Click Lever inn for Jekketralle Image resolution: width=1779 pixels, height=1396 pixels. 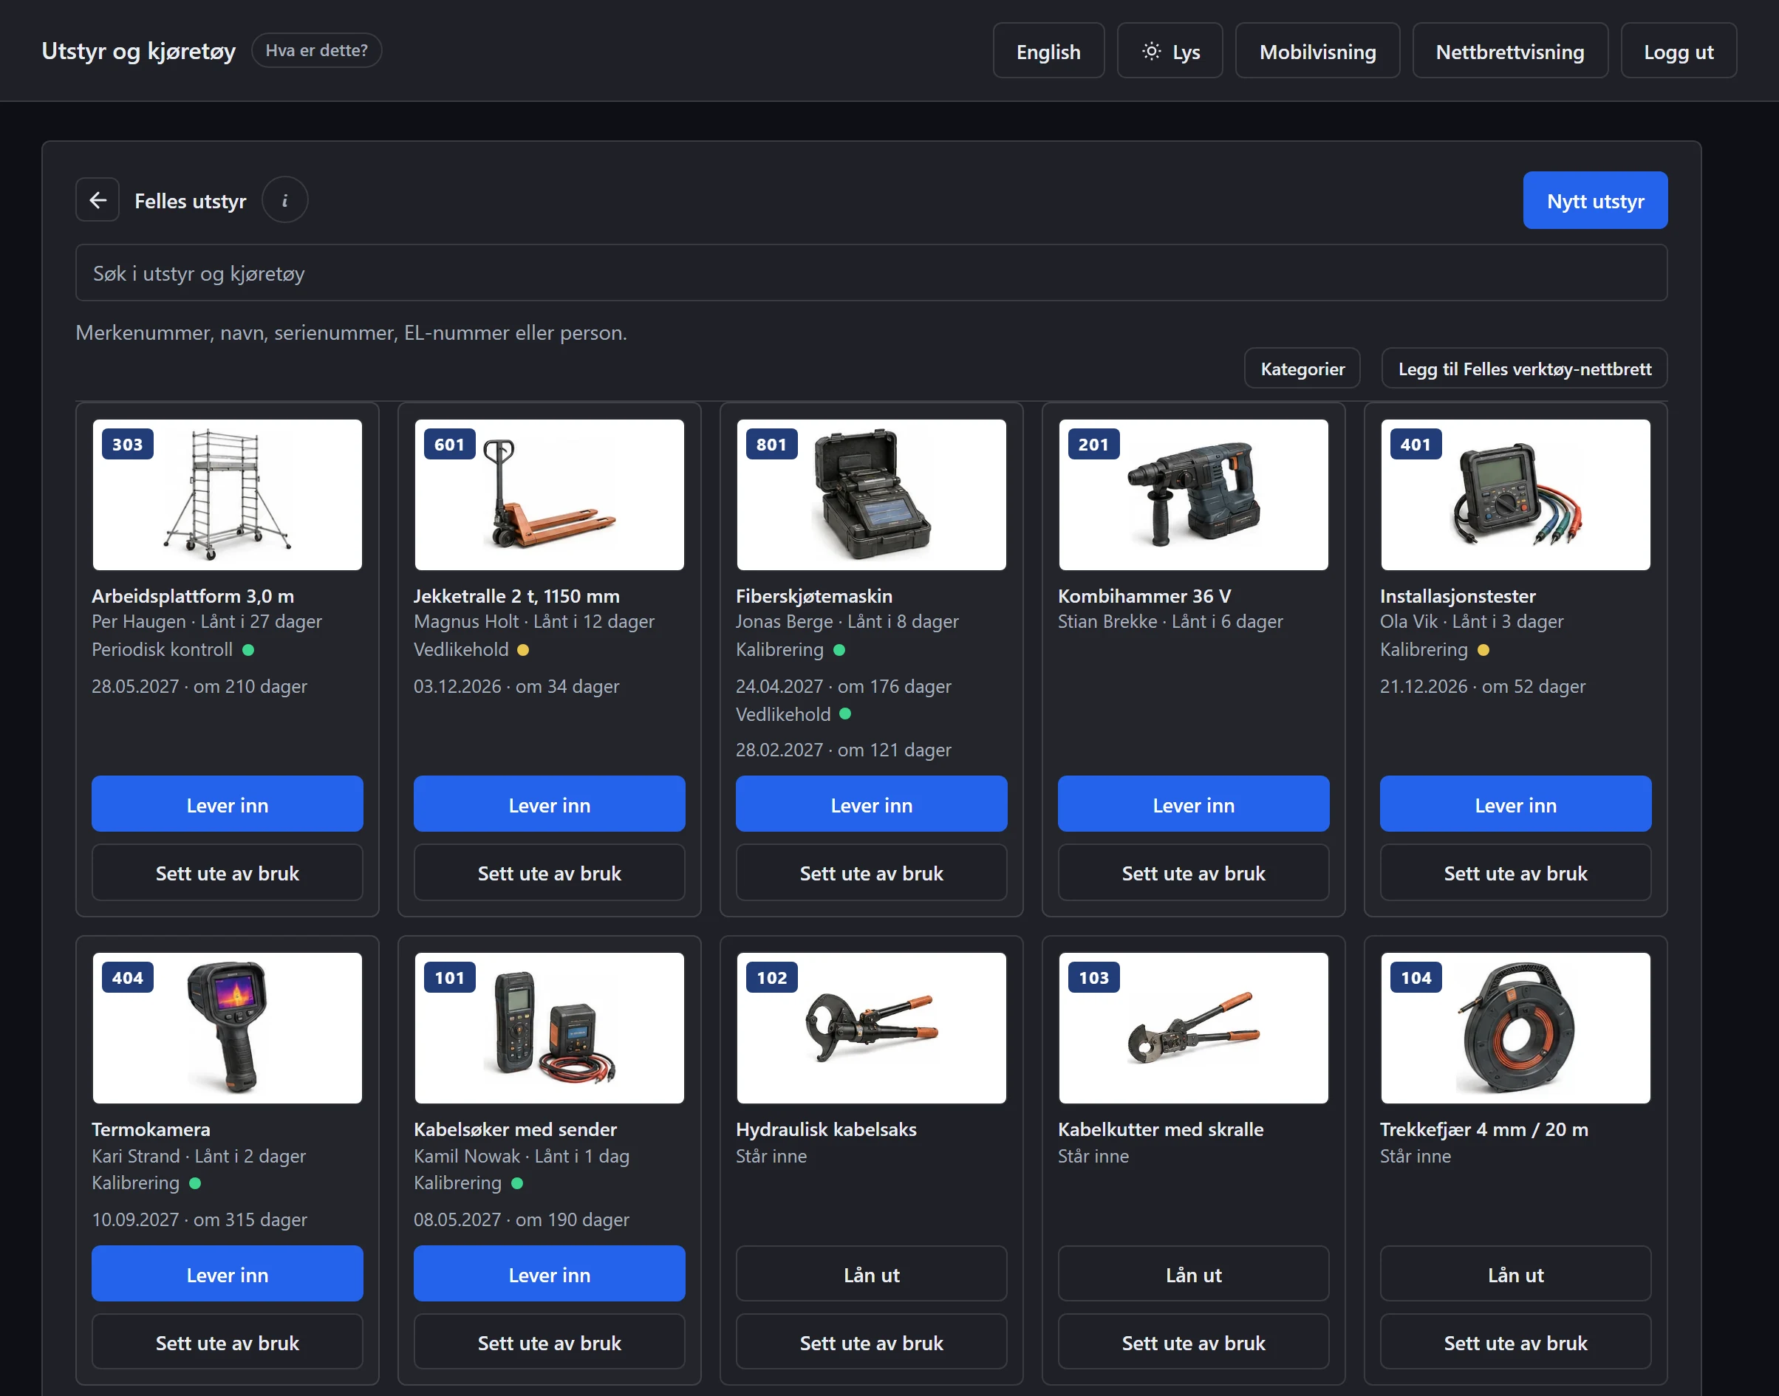click(x=550, y=804)
